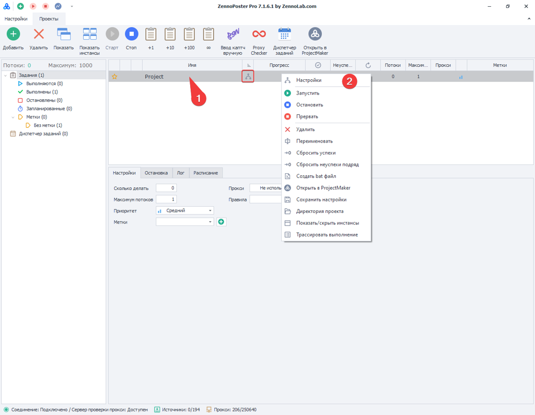Click the +100 clipboard icon
The image size is (535, 415).
click(x=189, y=34)
